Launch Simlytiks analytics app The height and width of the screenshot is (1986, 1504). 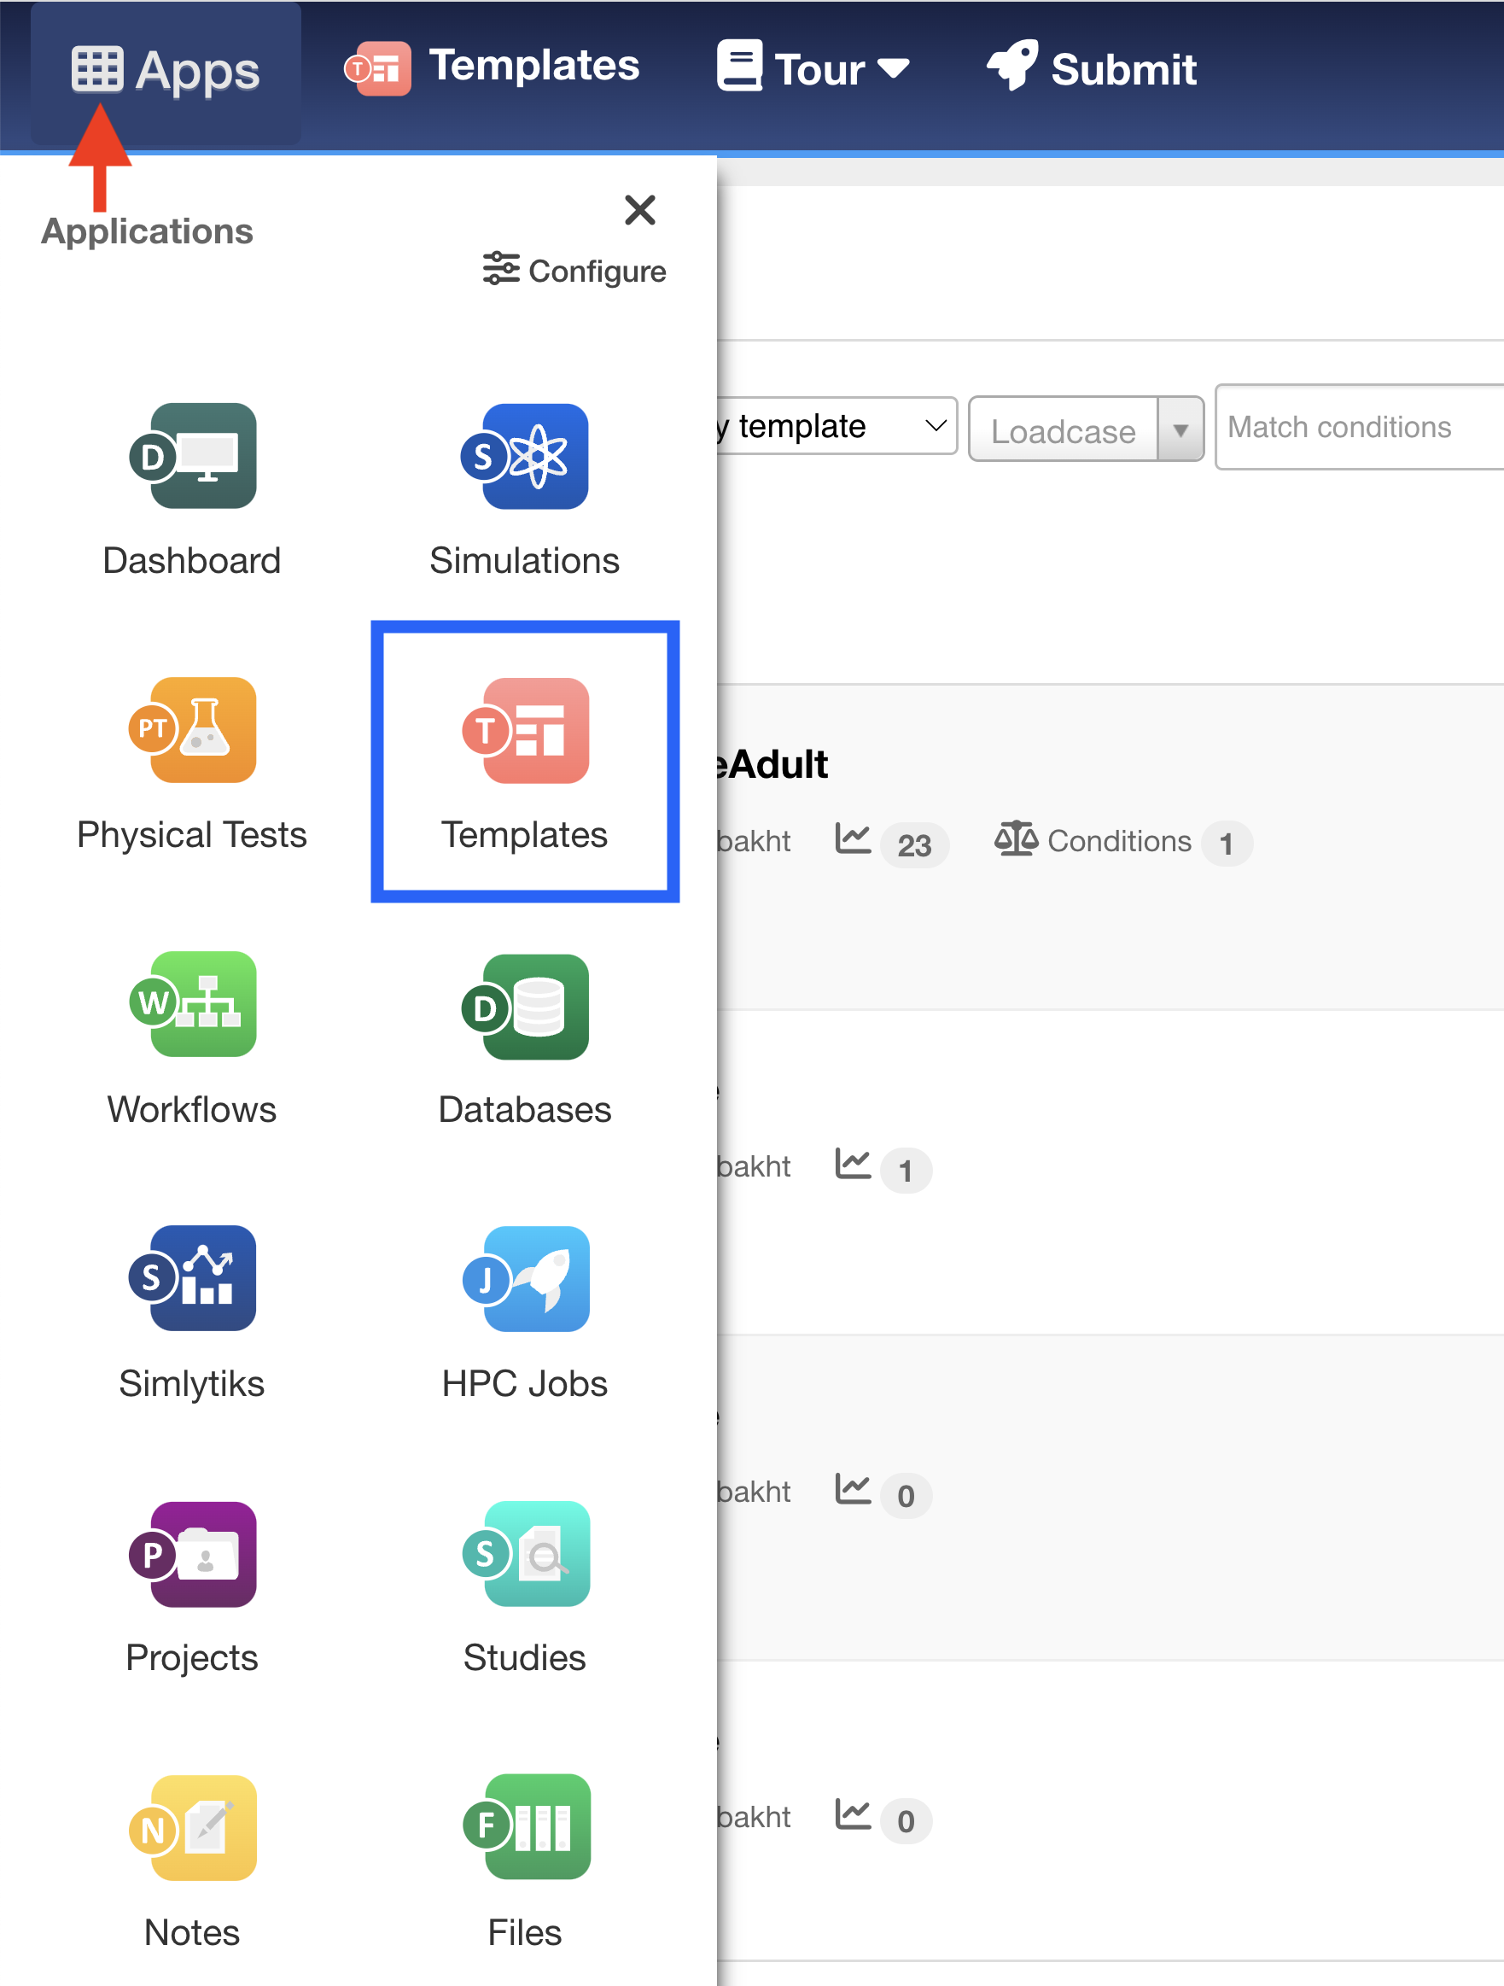point(192,1311)
